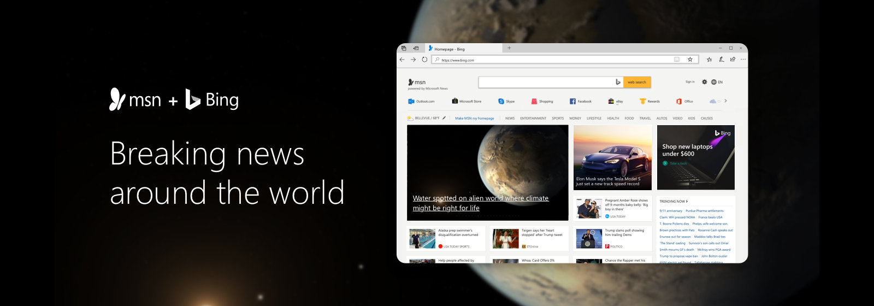Click the Favorites star in address bar
Viewport: 874px width, 306px height.
[x=690, y=60]
